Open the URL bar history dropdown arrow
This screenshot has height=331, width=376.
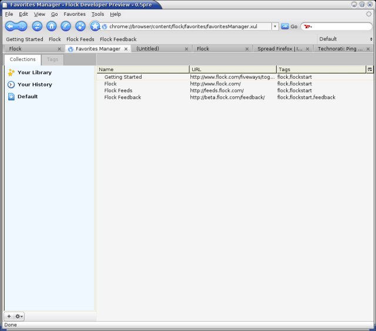(x=275, y=26)
